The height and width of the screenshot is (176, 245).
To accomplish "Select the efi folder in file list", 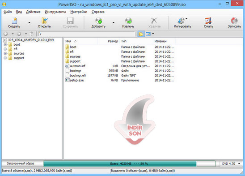I will [72, 52].
